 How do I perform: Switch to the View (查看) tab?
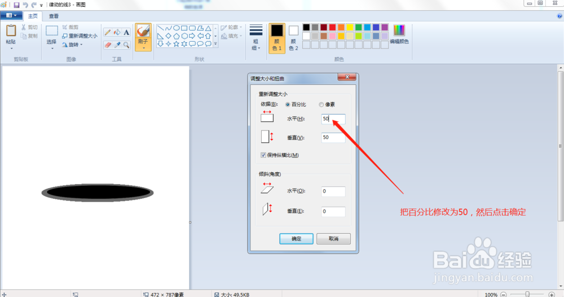[x=54, y=16]
